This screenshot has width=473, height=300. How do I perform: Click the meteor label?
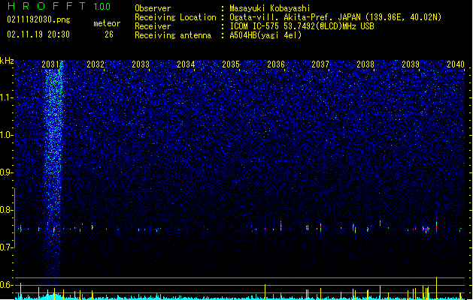(x=107, y=23)
